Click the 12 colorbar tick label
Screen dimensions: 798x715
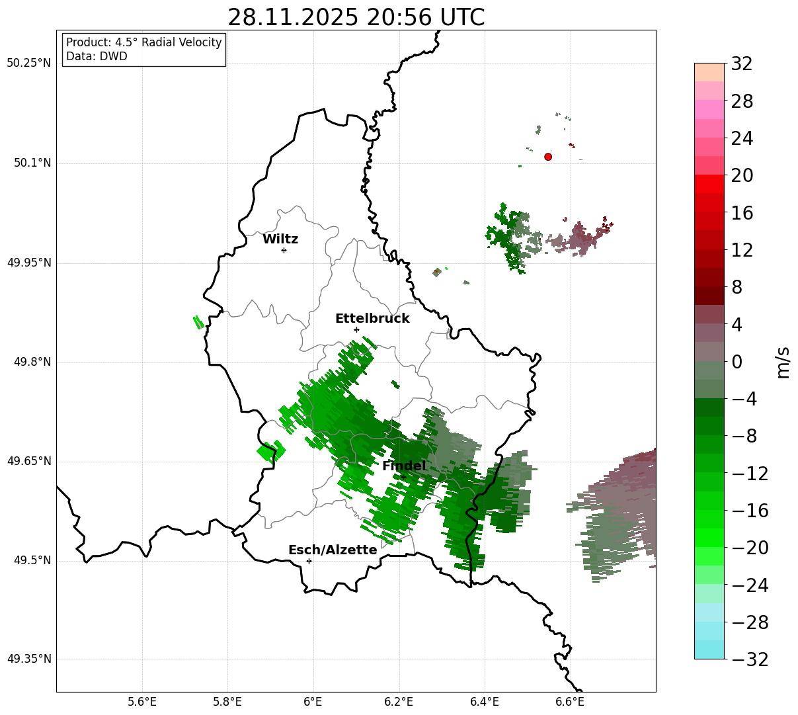[742, 251]
